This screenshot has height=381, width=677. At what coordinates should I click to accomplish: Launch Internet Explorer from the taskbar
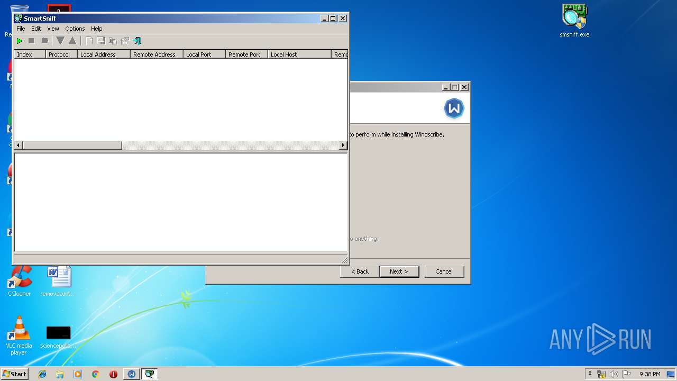(x=42, y=374)
